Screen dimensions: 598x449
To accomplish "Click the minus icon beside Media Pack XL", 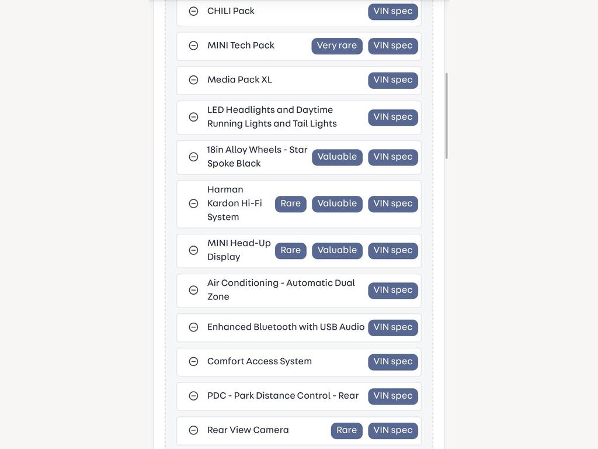I will tap(193, 80).
